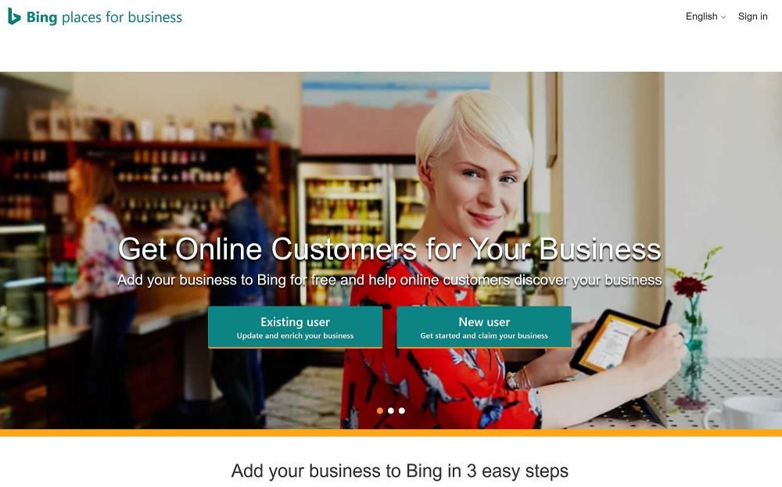Click the tablet held by the woman

[612, 342]
